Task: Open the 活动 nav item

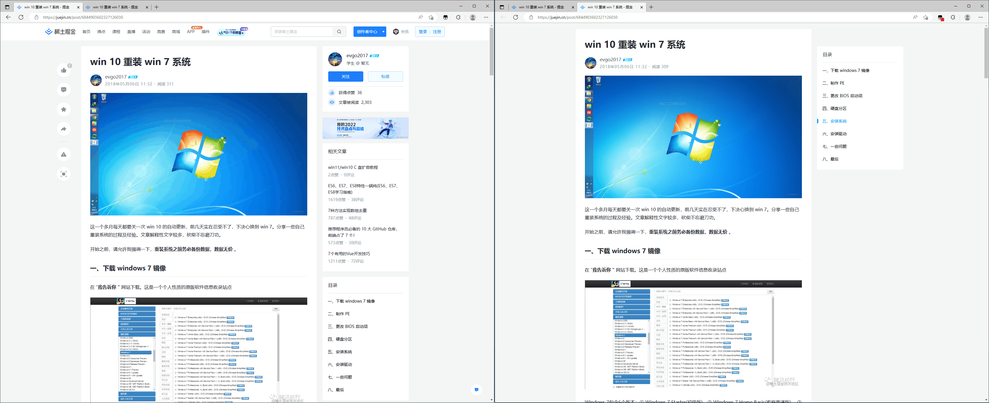Action: pos(146,32)
